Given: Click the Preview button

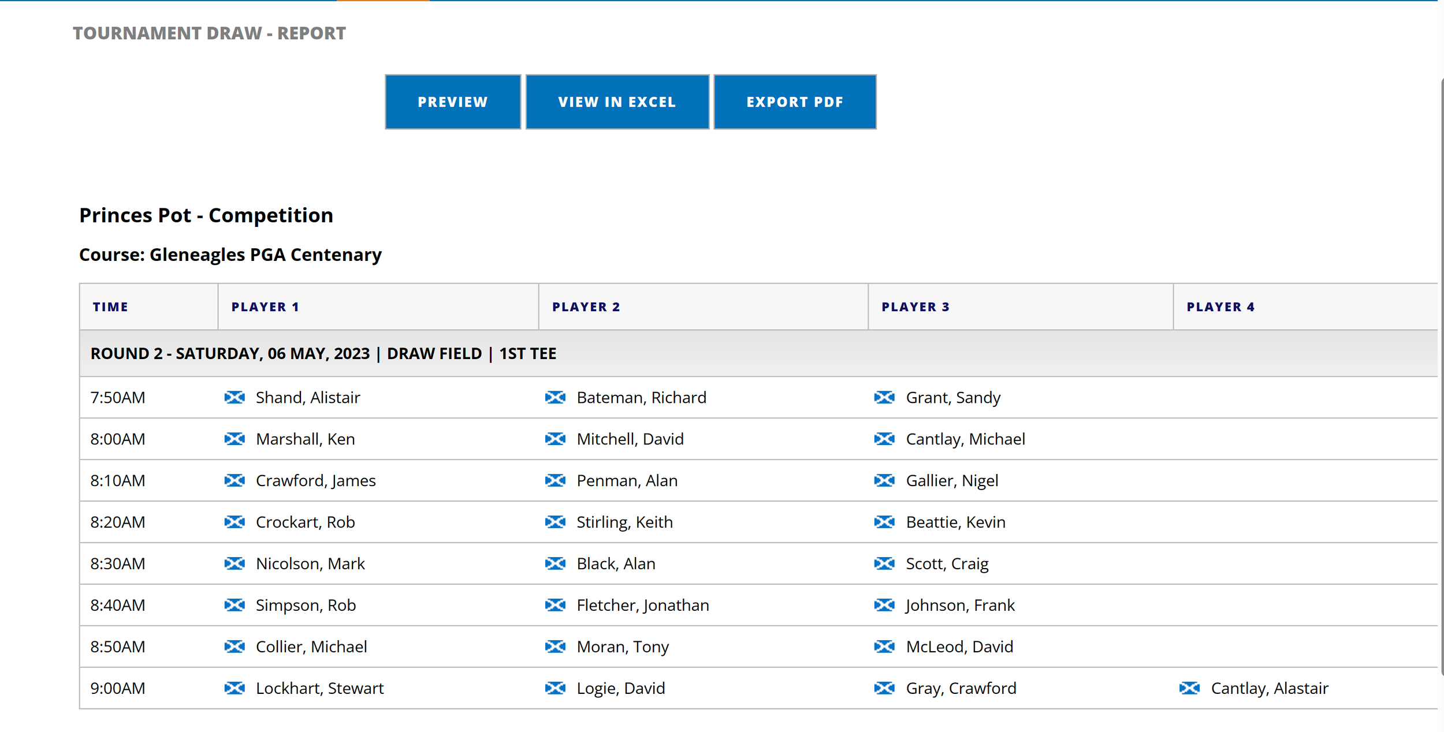Looking at the screenshot, I should [453, 102].
